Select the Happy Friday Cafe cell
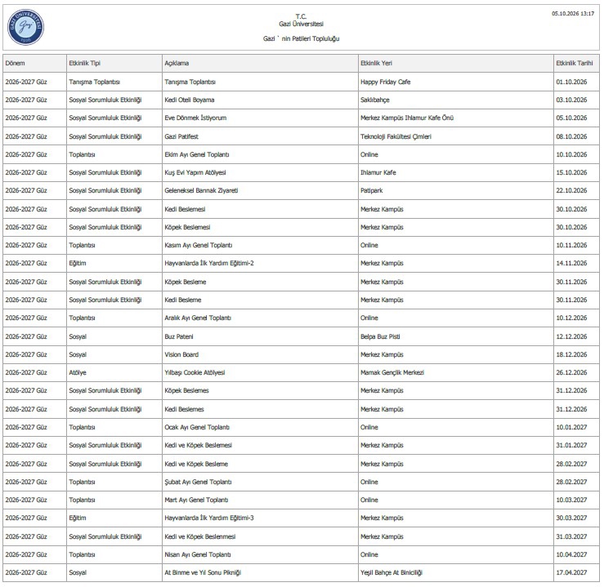Viewport: 604px width, 587px height. click(456, 82)
